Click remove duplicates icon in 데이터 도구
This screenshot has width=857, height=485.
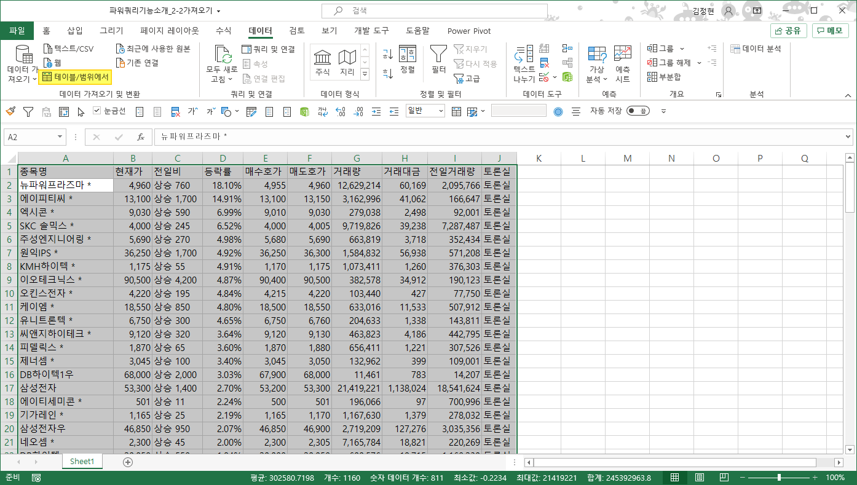click(x=545, y=63)
